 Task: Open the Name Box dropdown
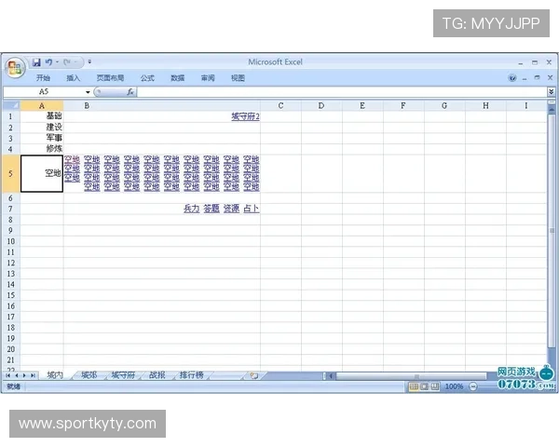88,92
